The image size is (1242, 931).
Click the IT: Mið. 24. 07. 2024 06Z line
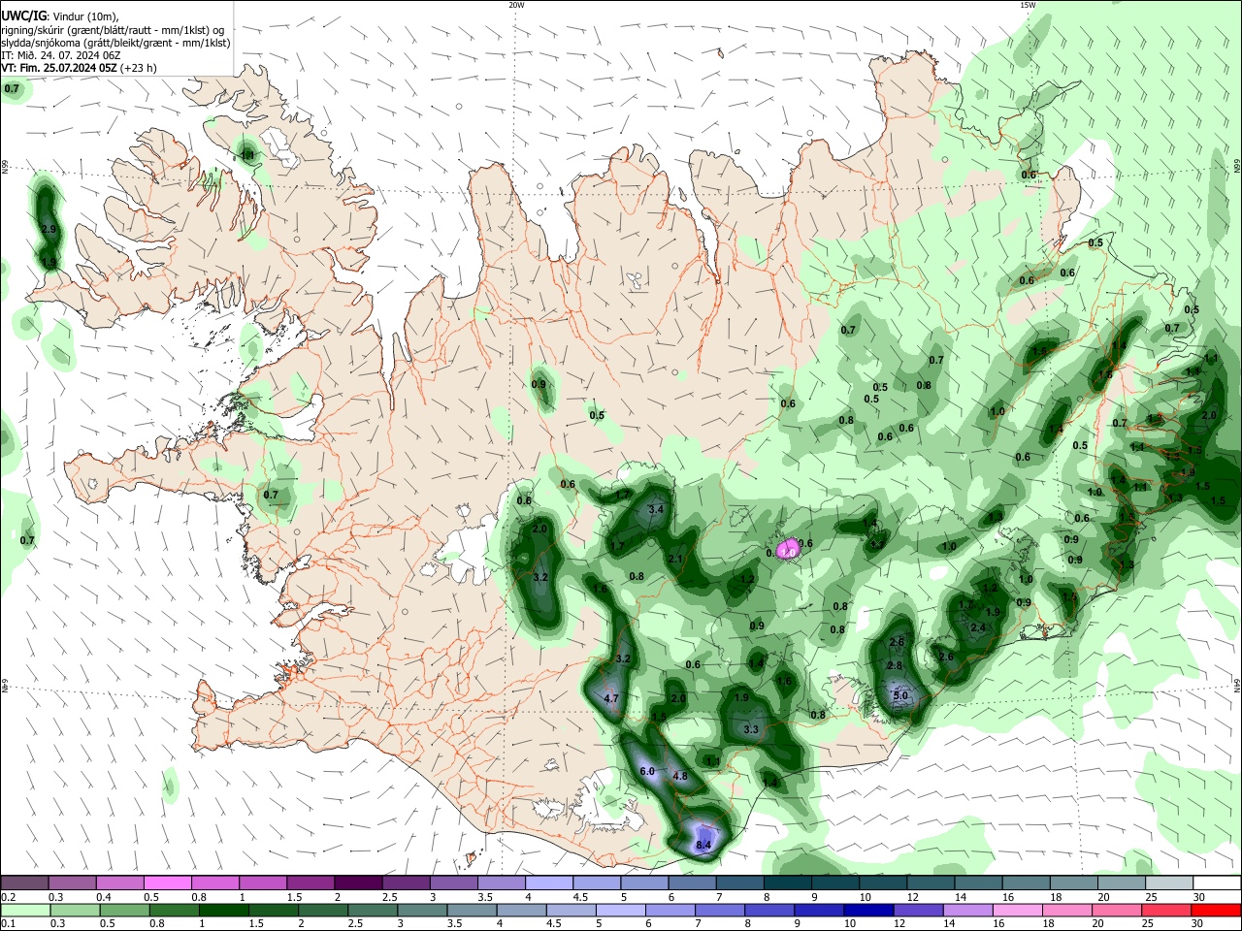(61, 55)
